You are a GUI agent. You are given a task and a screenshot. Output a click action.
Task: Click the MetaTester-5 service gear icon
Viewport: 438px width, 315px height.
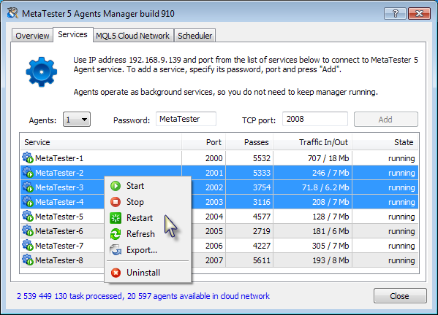pyautogui.click(x=28, y=216)
